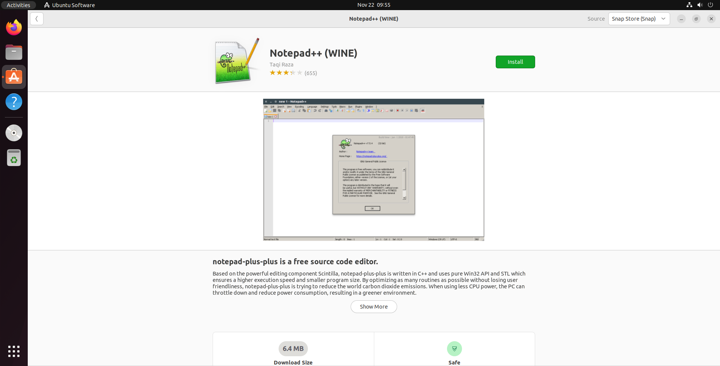Click the Notepad++ app icon

point(237,60)
